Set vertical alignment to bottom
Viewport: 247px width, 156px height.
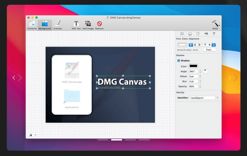coord(213,45)
